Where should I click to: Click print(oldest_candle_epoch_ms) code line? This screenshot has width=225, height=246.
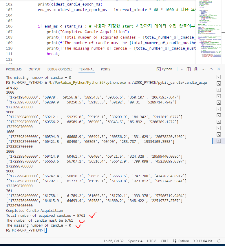[70, 4]
